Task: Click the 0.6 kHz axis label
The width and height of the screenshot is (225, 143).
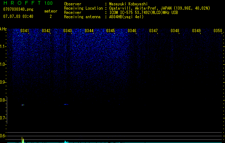Action: (3, 136)
